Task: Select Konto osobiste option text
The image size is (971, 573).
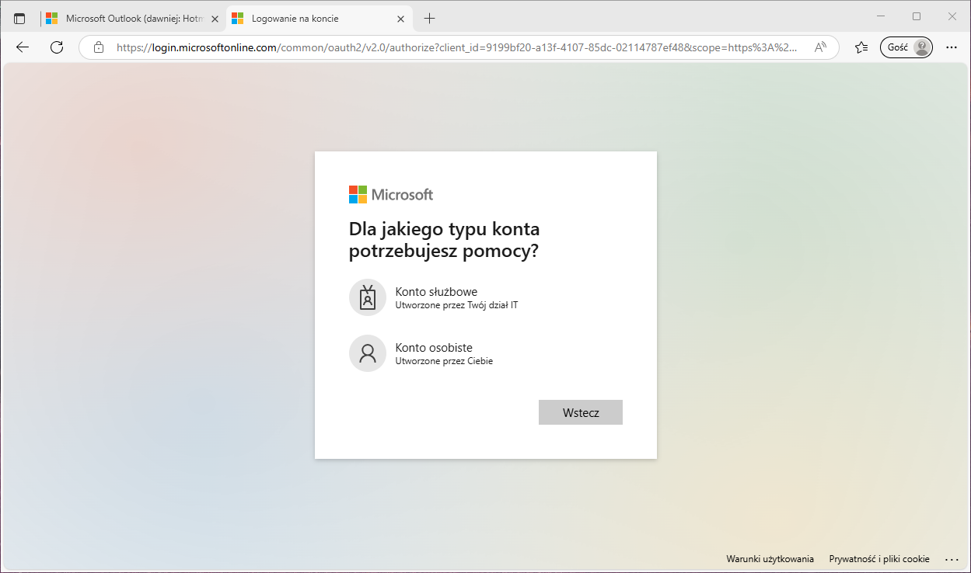Action: (434, 348)
